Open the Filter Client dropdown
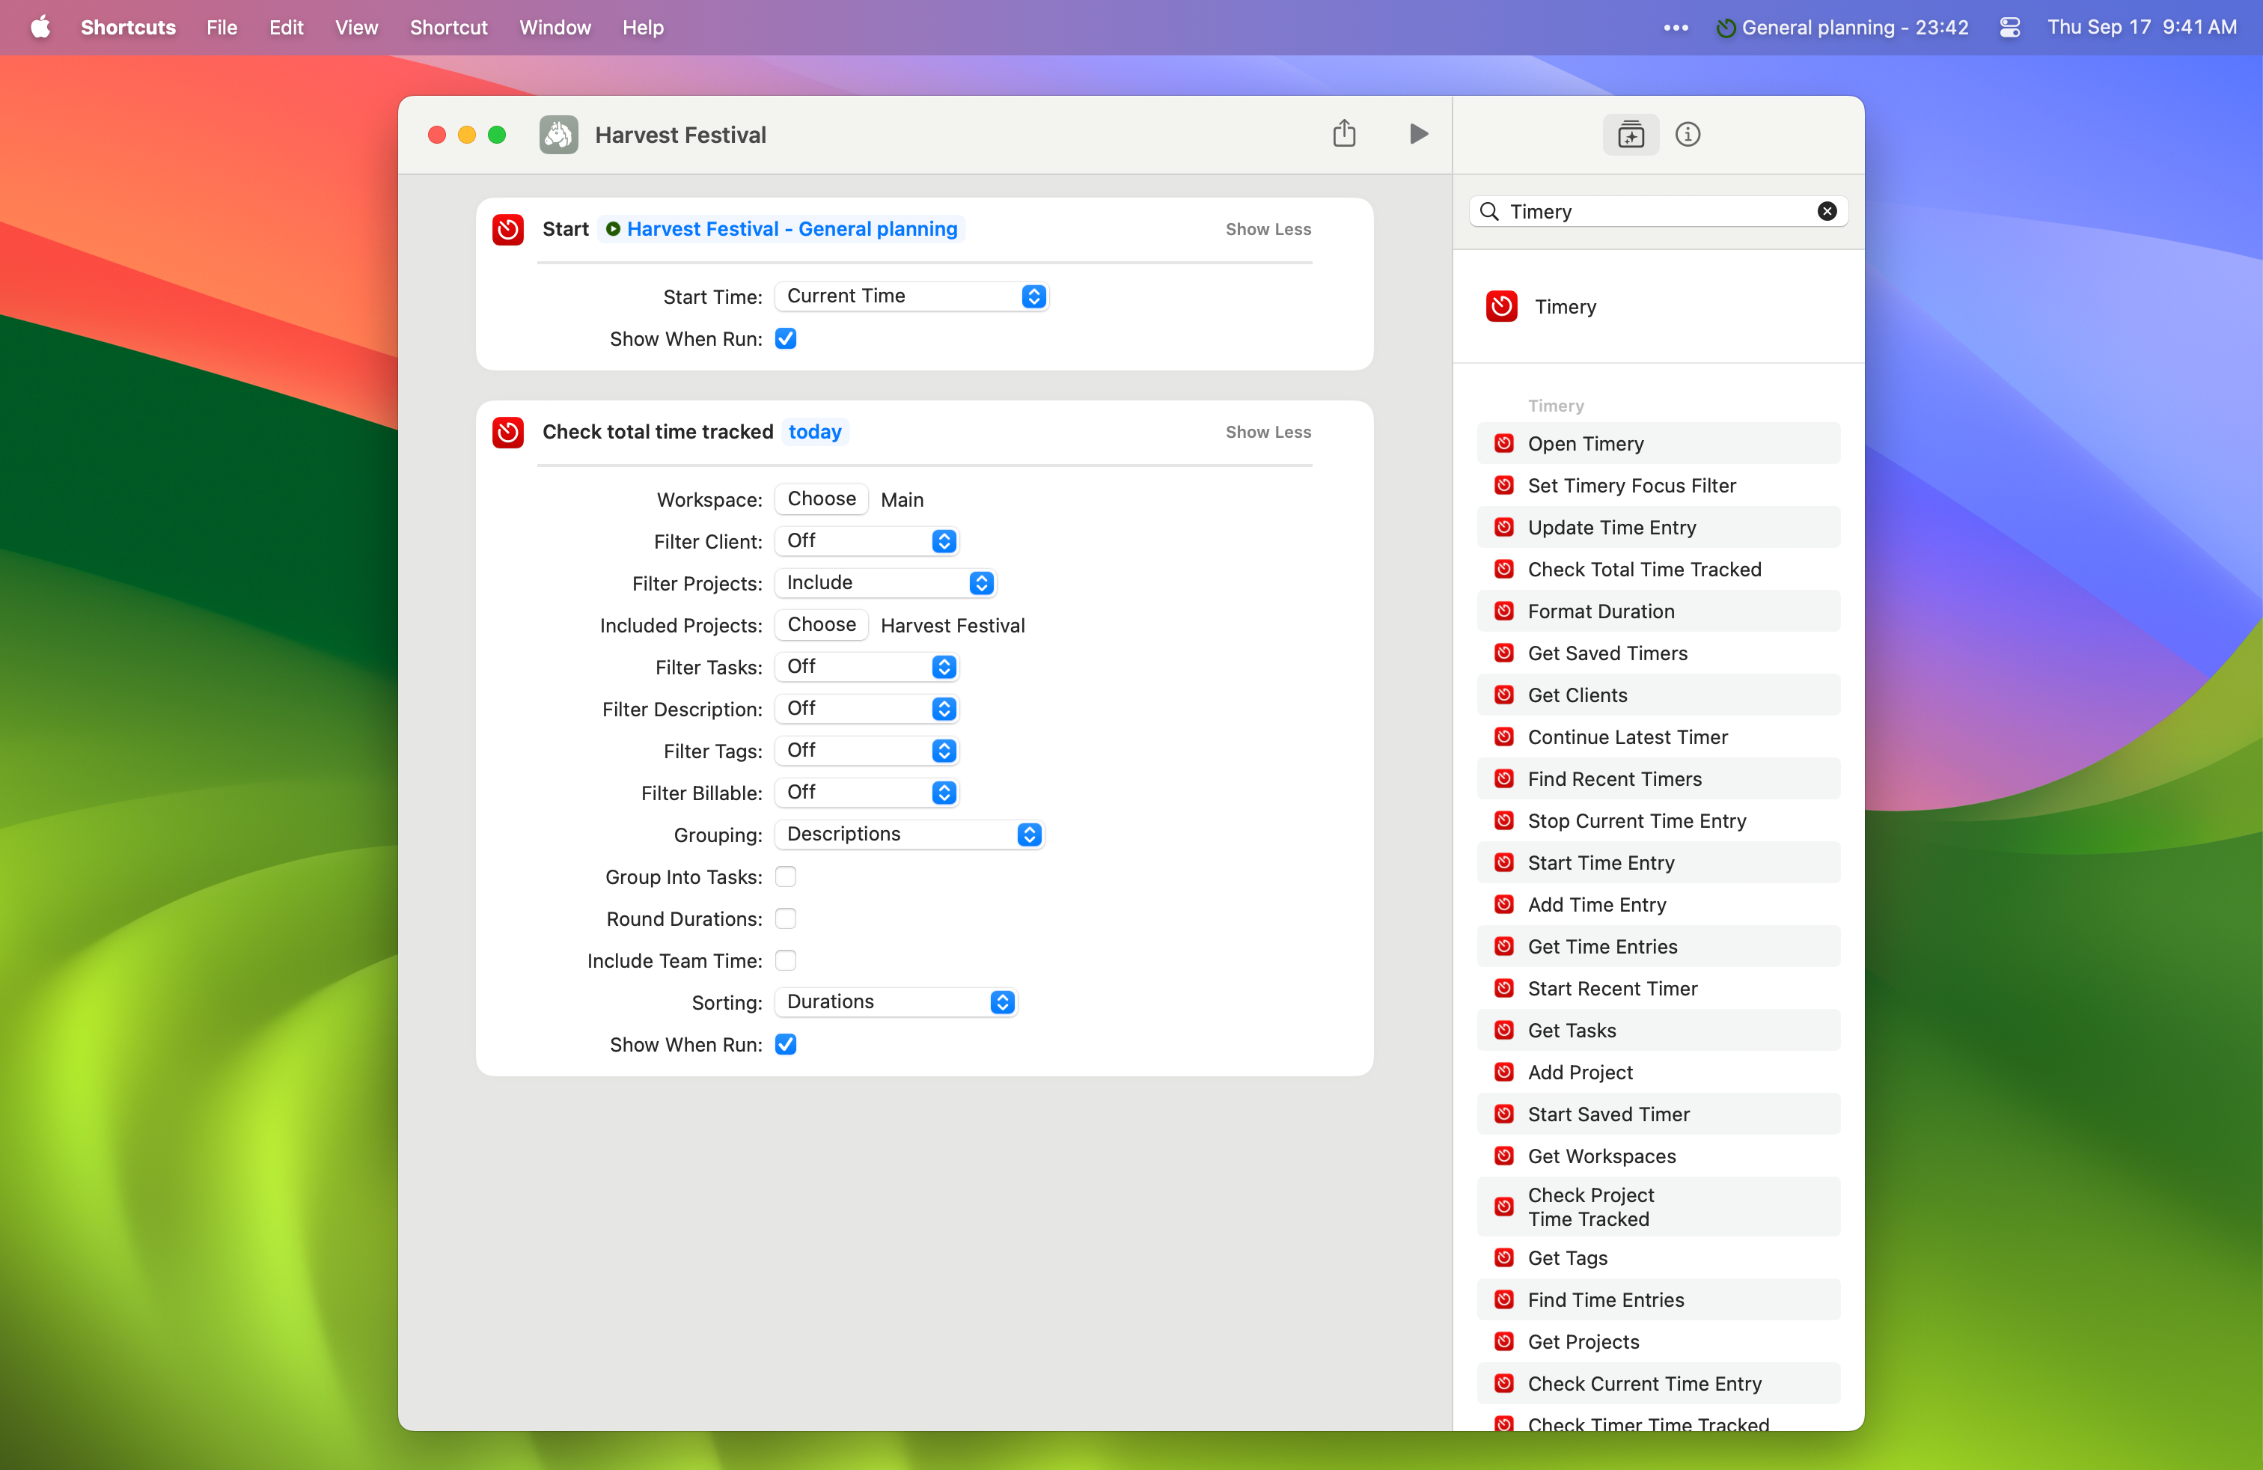This screenshot has height=1470, width=2263. pyautogui.click(x=867, y=540)
